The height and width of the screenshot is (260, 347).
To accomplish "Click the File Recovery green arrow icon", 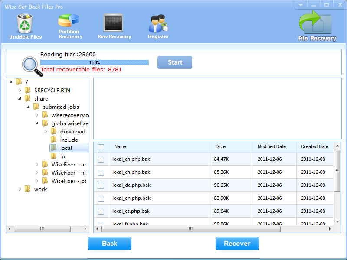I will point(315,23).
